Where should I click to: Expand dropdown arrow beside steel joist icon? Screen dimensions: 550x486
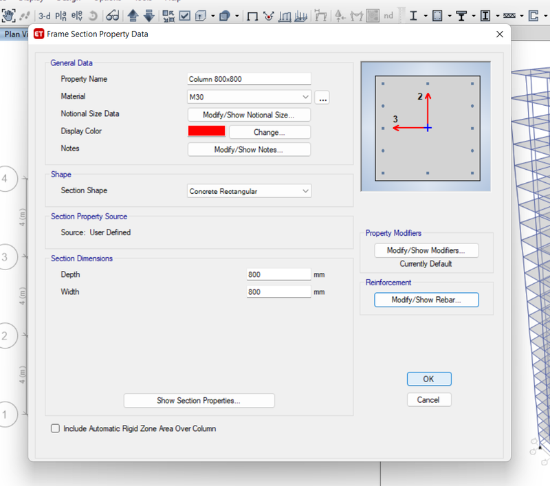522,16
